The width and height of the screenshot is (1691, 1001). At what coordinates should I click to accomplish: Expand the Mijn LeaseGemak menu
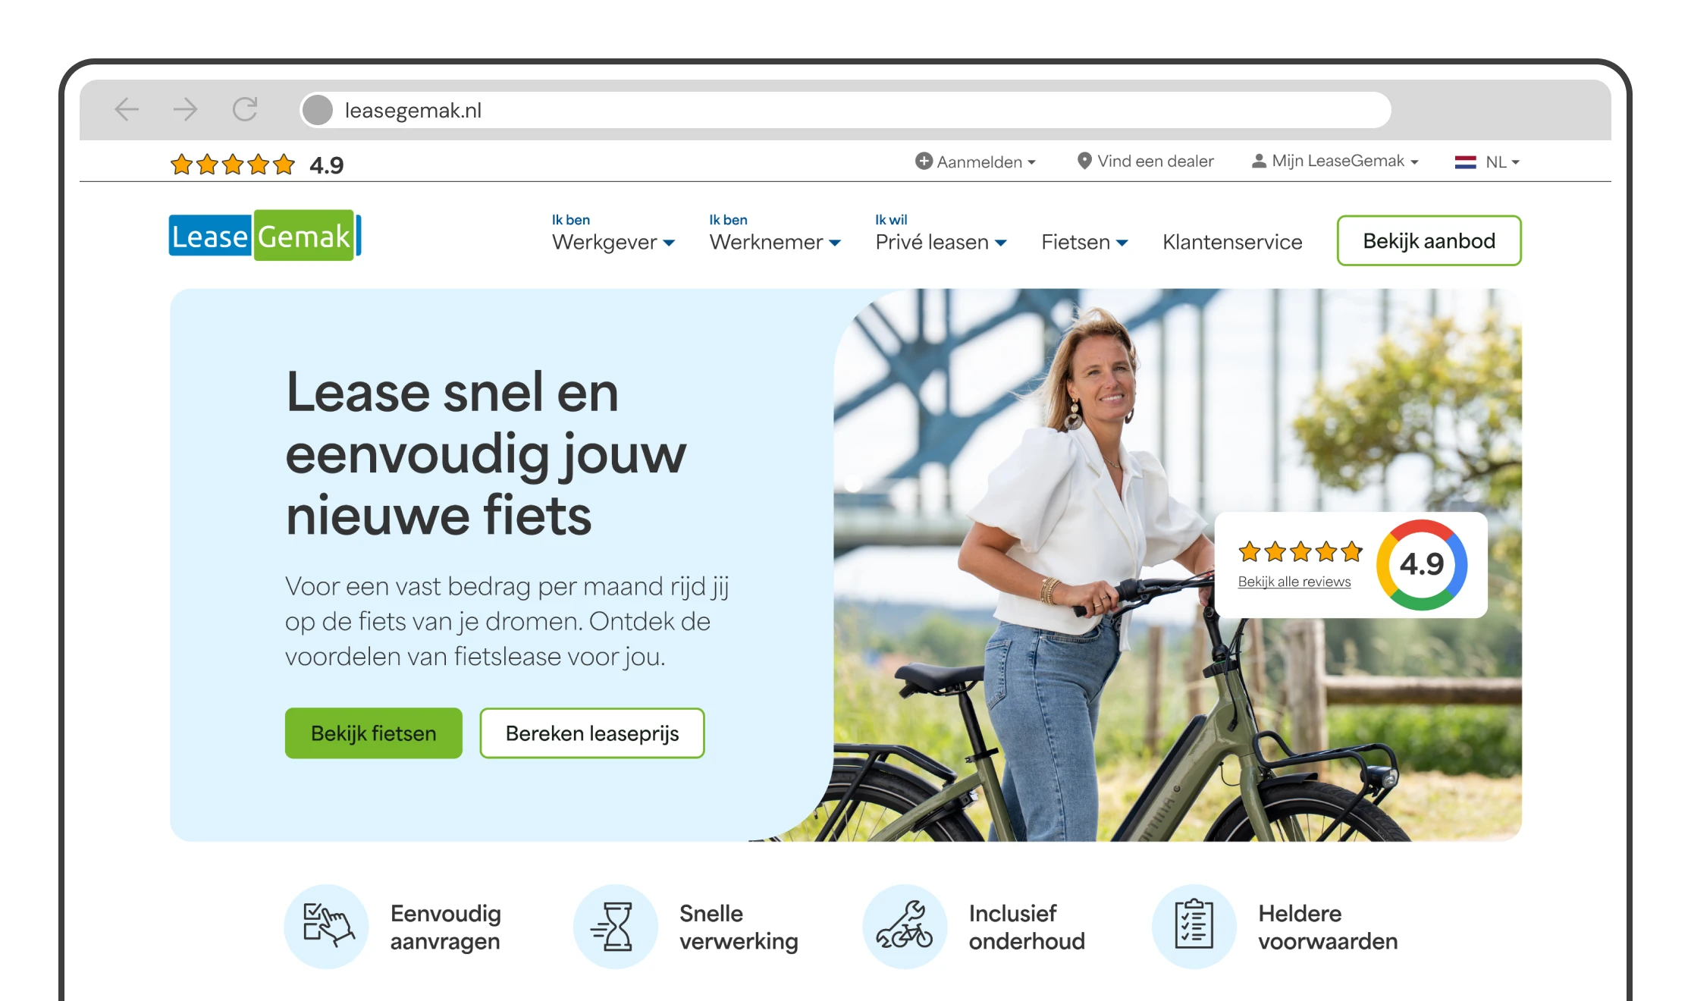[1335, 161]
